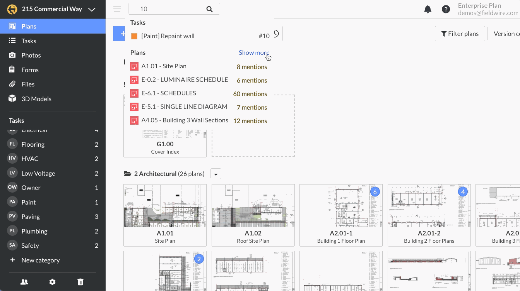Viewport: 520px width, 291px height.
Task: Open the Plans sidebar section
Action: 53,26
